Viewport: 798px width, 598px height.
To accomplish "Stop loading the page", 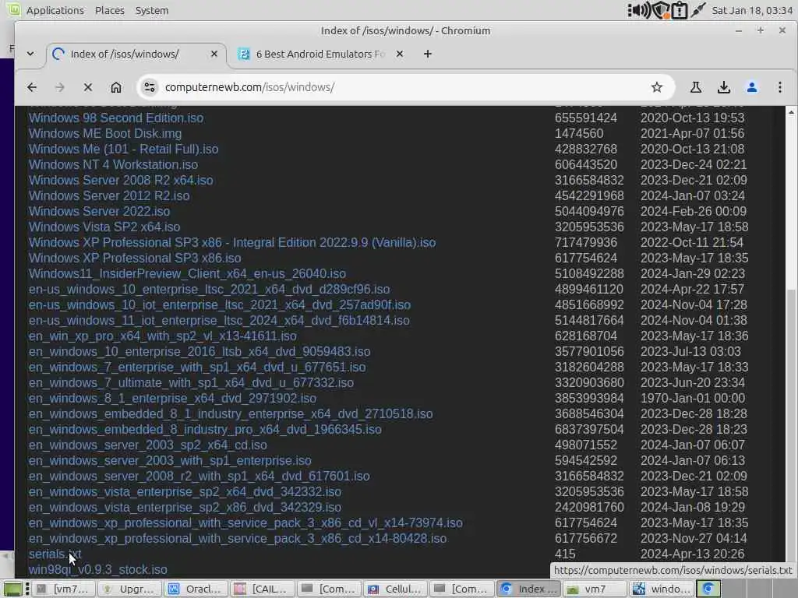I will tap(87, 87).
